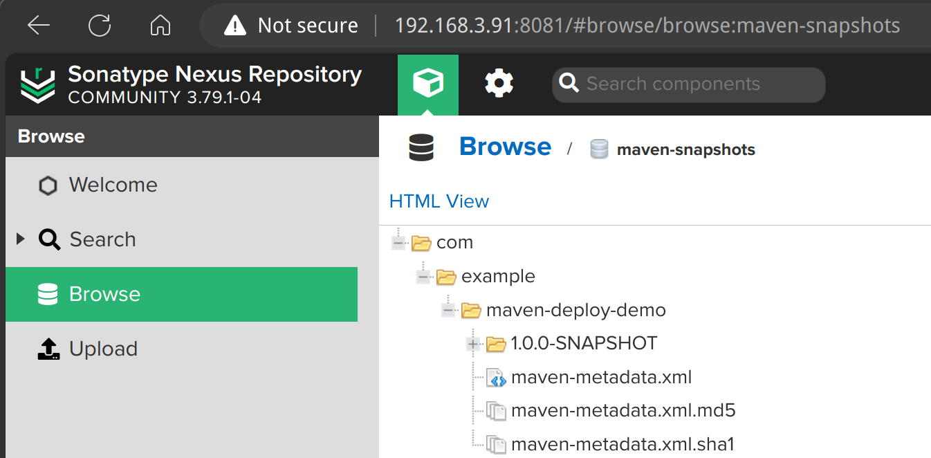Screen dimensions: 931x458
Task: Click the Upload tray icon in sidebar
Action: [48, 349]
